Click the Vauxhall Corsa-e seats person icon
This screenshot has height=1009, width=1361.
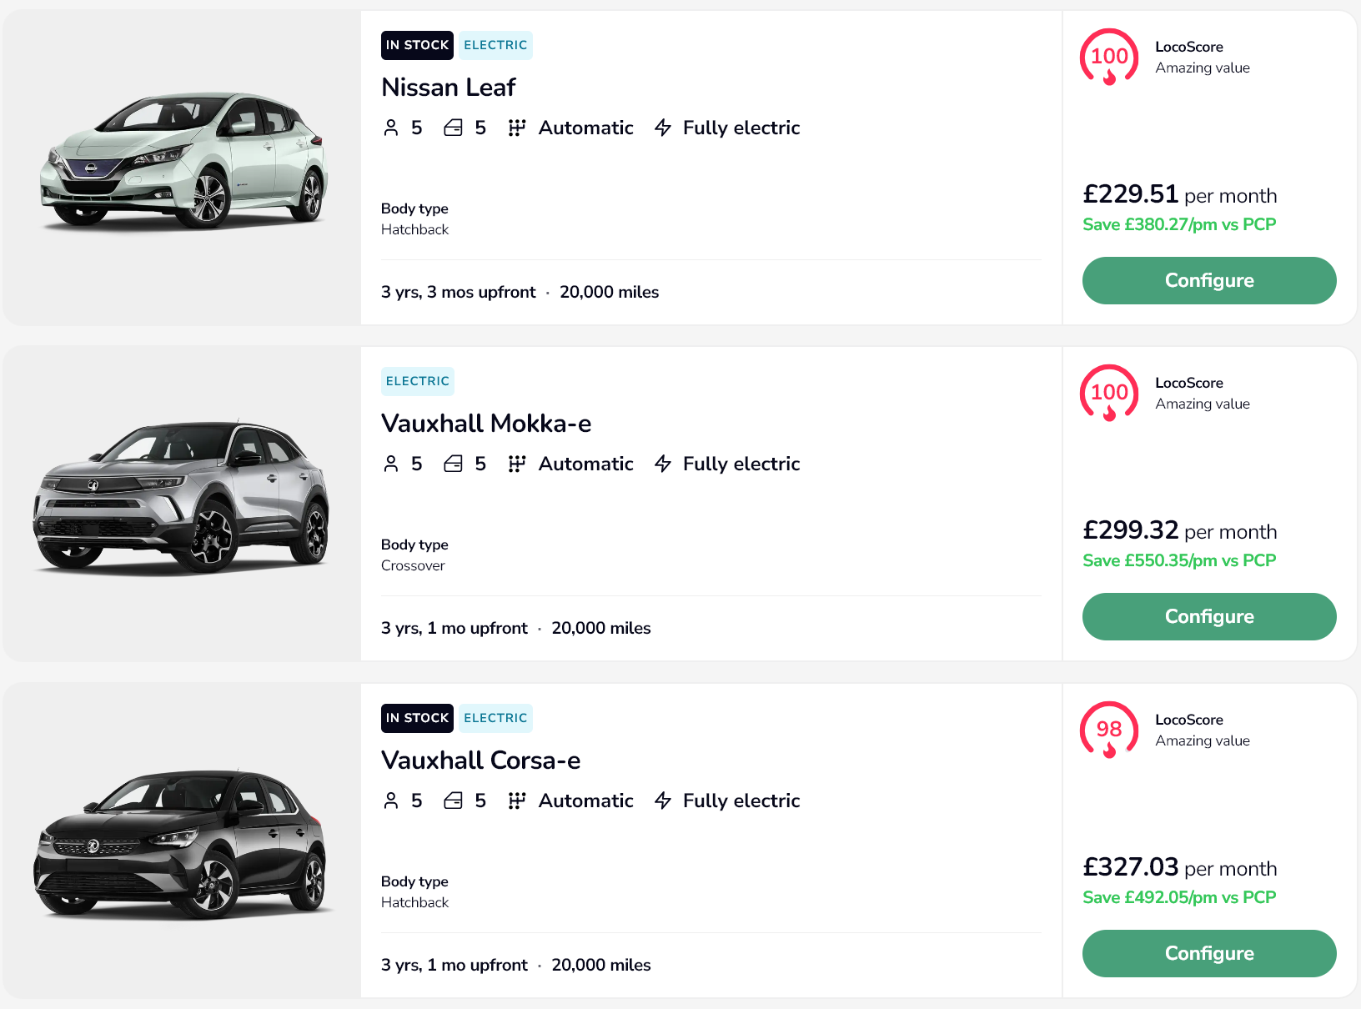point(391,801)
